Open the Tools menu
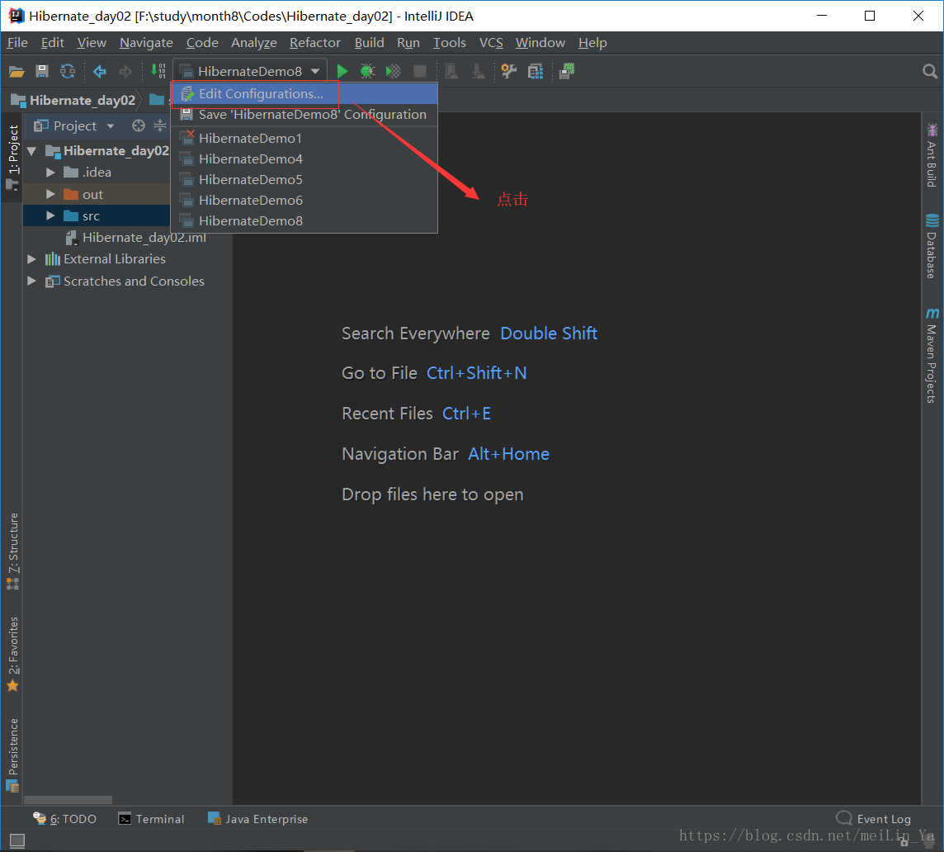 (449, 43)
